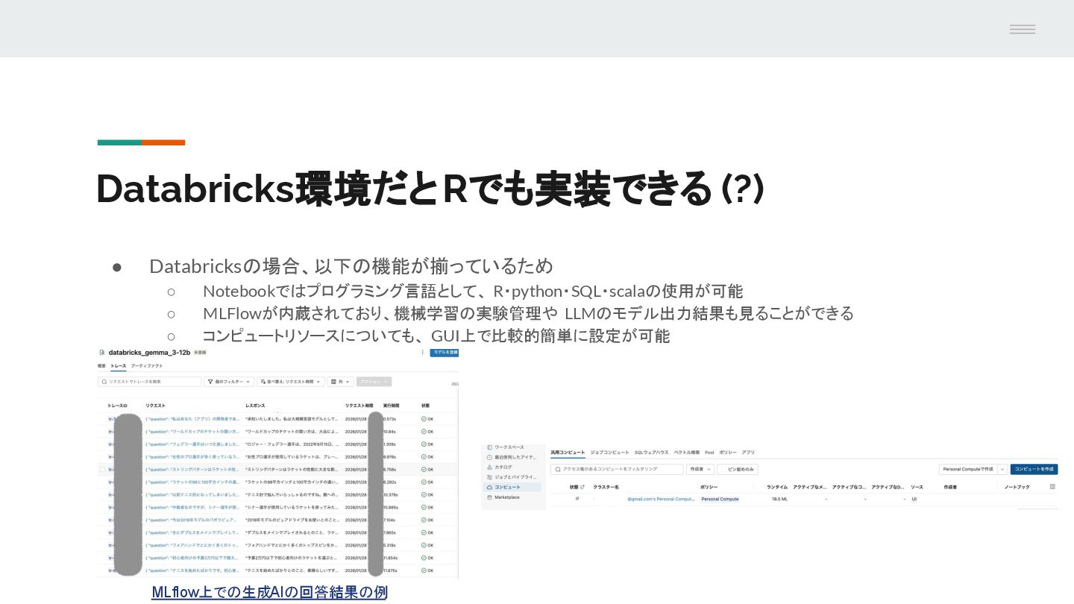1074x604 pixels.
Task: Switch to the ジョブコンピュート tab
Action: [x=609, y=453]
